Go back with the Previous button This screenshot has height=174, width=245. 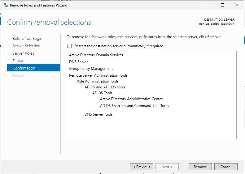coord(142,167)
